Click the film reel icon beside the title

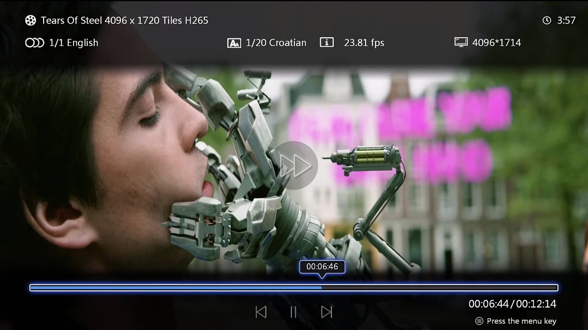(31, 20)
